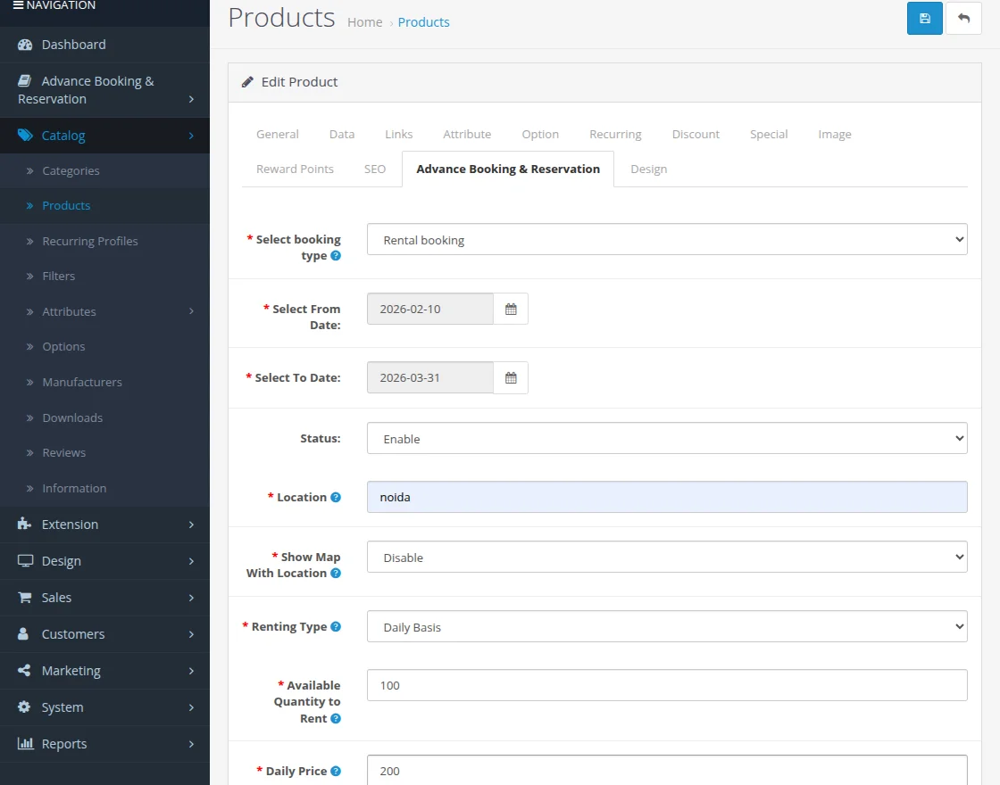Switch to the General tab
The height and width of the screenshot is (785, 1000).
point(277,134)
